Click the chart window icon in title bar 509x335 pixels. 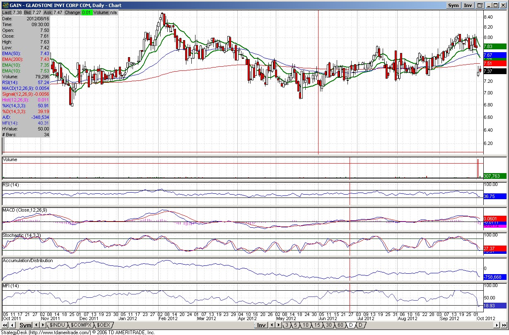[x=5, y=5]
